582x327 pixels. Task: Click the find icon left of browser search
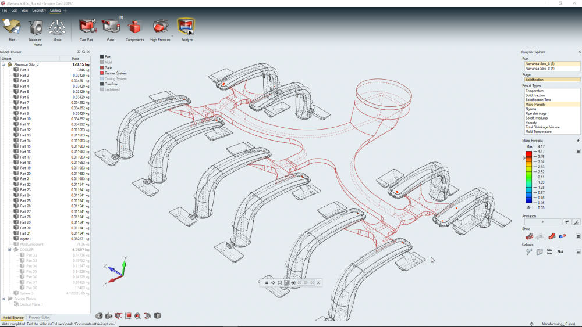[x=79, y=52]
